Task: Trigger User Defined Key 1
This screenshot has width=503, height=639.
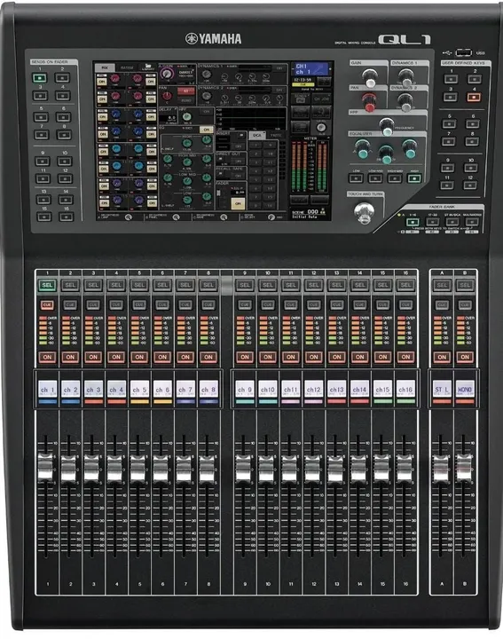Action: click(451, 79)
